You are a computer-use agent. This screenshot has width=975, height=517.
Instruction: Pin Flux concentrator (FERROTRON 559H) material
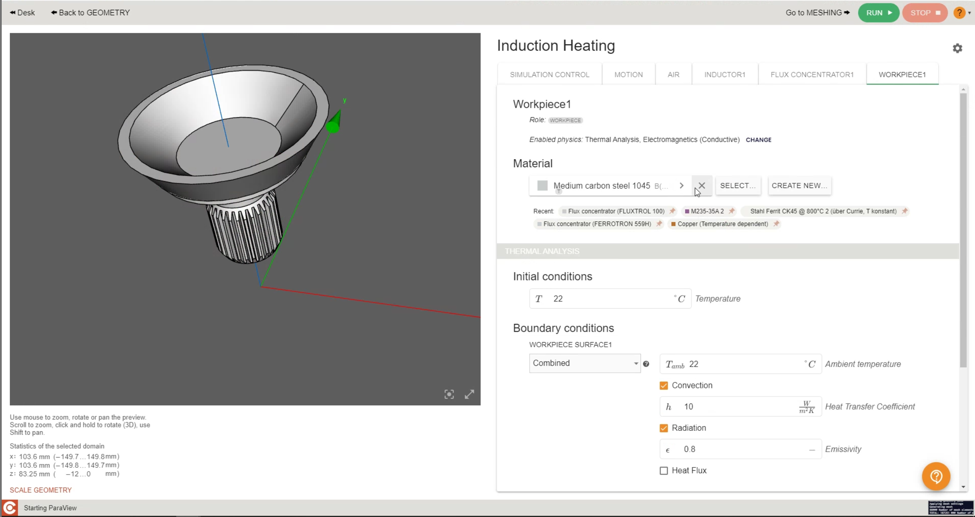coord(659,224)
